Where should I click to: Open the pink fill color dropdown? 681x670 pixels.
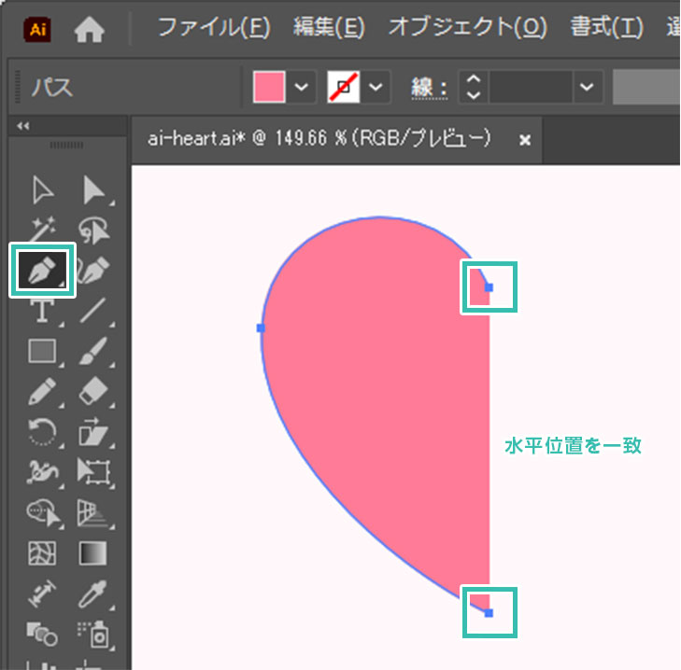pos(301,88)
